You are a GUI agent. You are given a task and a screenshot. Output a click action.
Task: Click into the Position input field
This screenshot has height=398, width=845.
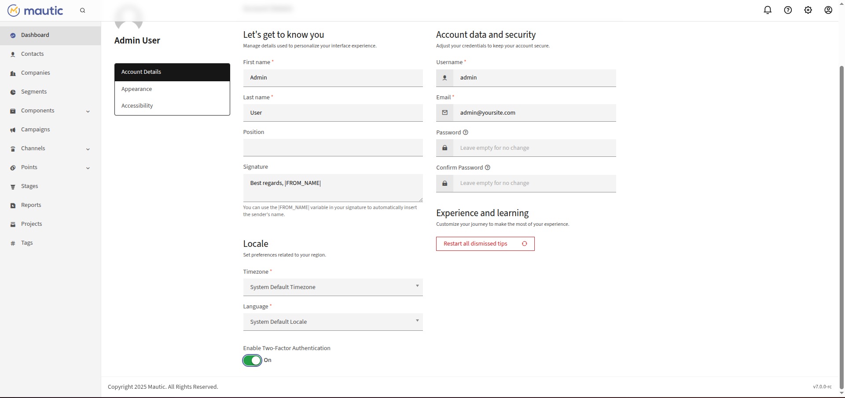click(x=333, y=148)
